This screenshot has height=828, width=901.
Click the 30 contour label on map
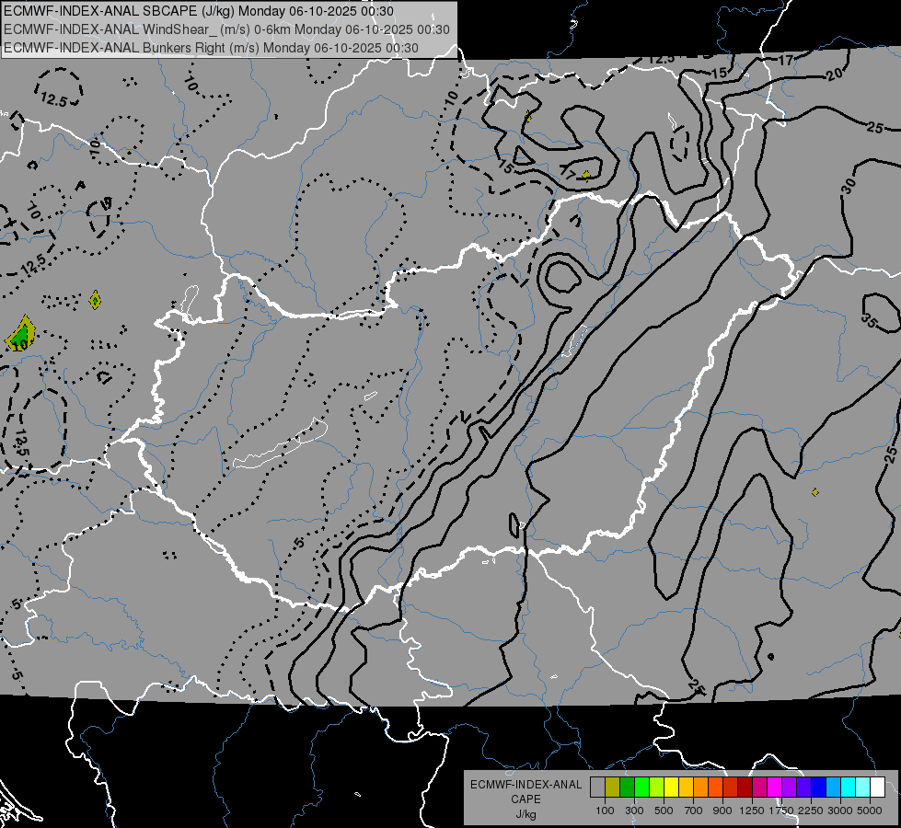[x=849, y=186]
